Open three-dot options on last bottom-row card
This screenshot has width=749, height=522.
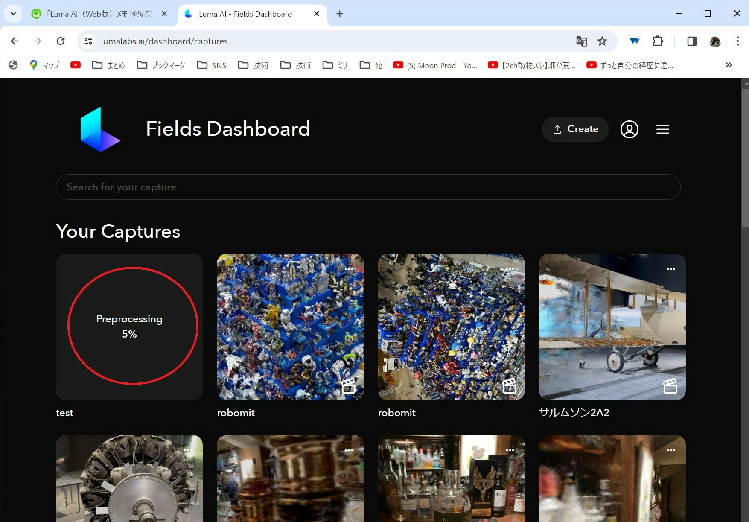click(671, 450)
